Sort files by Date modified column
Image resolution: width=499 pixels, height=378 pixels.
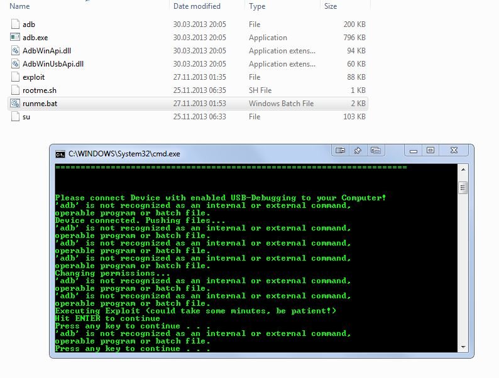(x=197, y=6)
